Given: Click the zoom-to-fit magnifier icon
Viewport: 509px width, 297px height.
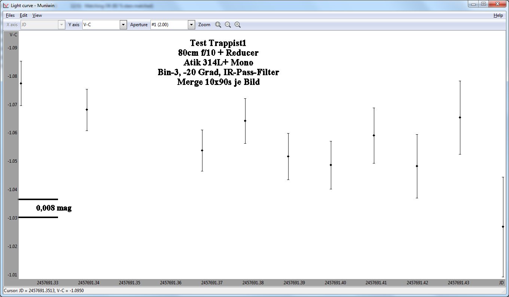Looking at the screenshot, I should (218, 25).
